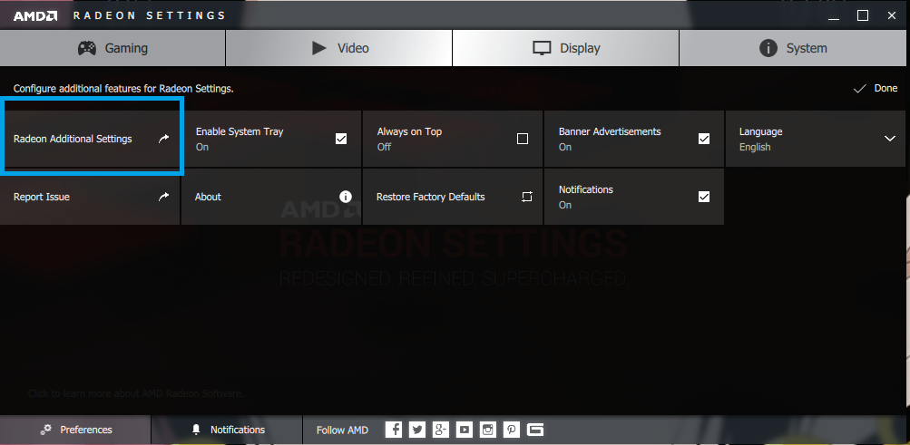Open Radeon Additional Settings tile
Screen dimensions: 910x445
point(92,139)
